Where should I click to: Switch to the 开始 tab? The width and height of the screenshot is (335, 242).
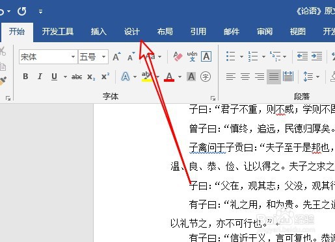pos(17,32)
